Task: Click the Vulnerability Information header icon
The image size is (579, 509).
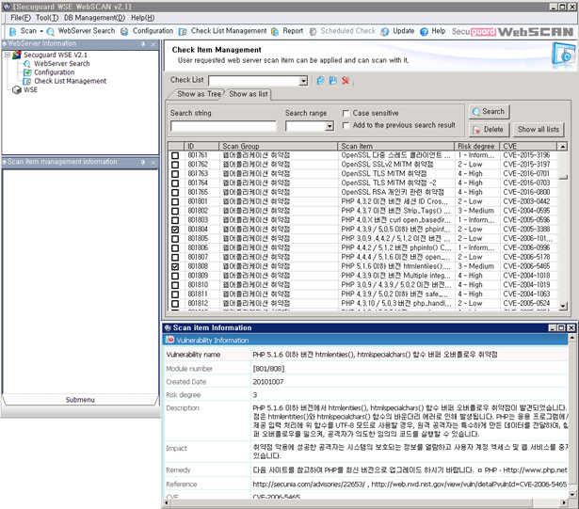Action: coord(169,340)
